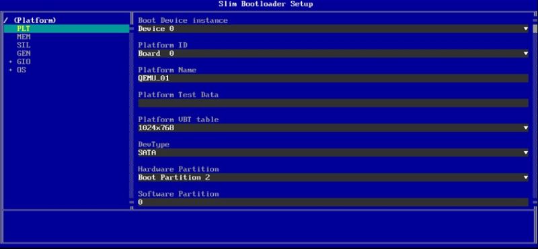Screen dimensions: 538x249
Task: Click the Platform VBT table label
Action: [178, 119]
